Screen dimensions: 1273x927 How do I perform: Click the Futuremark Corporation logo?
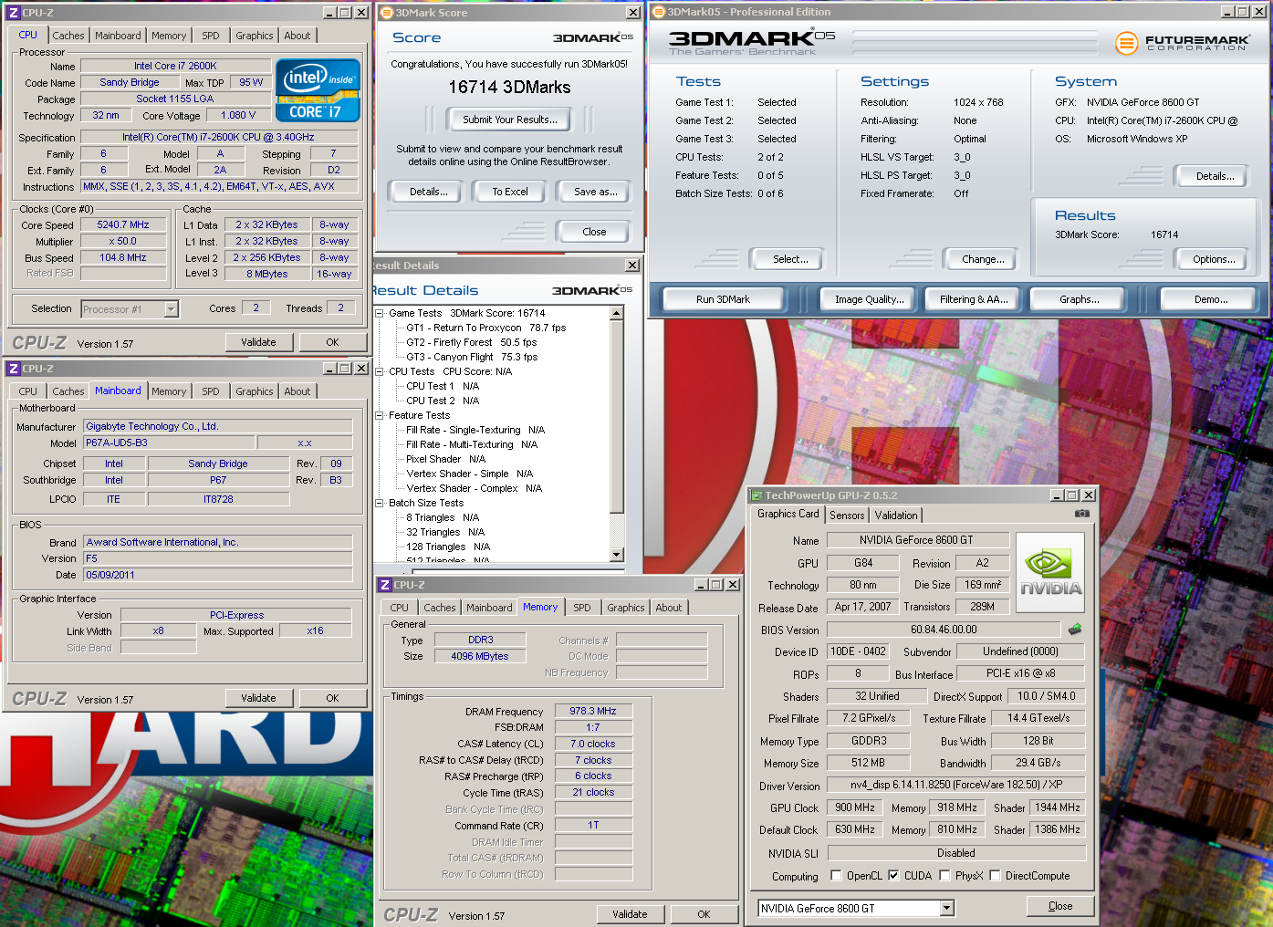click(1181, 42)
